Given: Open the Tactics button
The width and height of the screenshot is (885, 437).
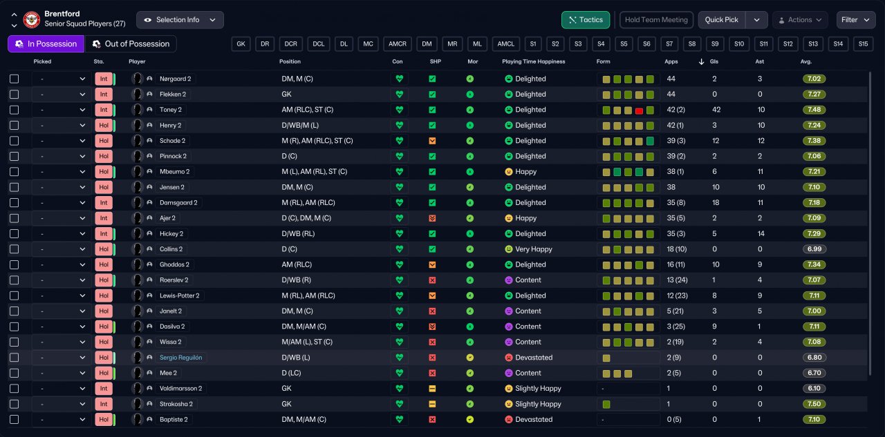Looking at the screenshot, I should point(585,20).
